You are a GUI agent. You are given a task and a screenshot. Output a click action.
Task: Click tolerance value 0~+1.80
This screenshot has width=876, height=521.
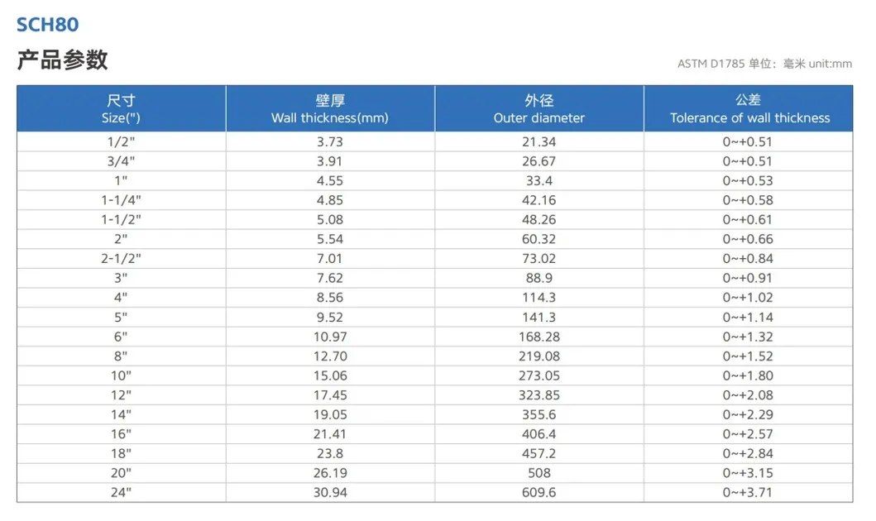(x=748, y=375)
